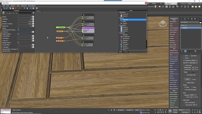Open the Edit menu in Style Editor

coord(3,6)
